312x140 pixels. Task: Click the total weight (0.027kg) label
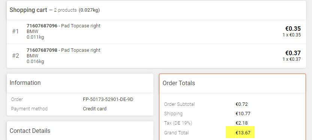pyautogui.click(x=89, y=10)
